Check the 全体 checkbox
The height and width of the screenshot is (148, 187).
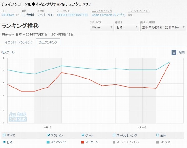(x=158, y=135)
